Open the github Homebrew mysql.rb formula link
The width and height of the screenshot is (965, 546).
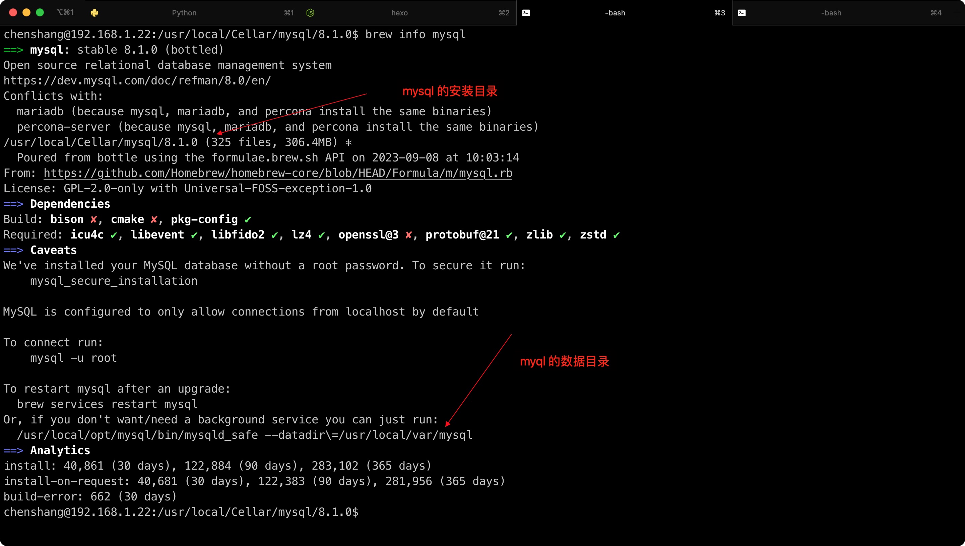[277, 173]
